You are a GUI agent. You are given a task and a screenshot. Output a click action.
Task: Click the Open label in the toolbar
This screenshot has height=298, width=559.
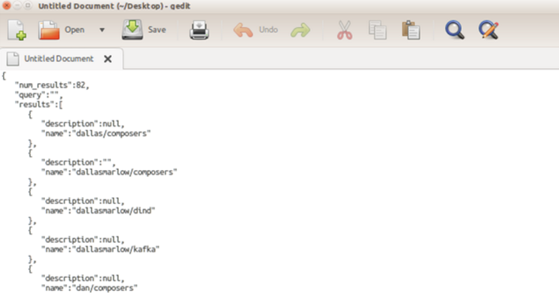(x=75, y=30)
